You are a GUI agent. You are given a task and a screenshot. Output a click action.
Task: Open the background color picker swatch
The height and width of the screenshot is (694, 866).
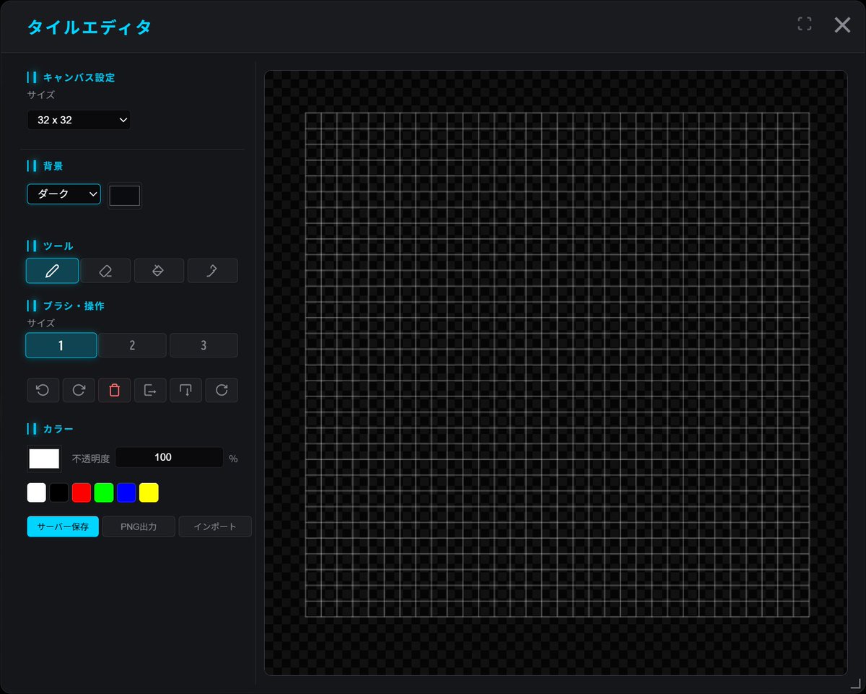[125, 196]
